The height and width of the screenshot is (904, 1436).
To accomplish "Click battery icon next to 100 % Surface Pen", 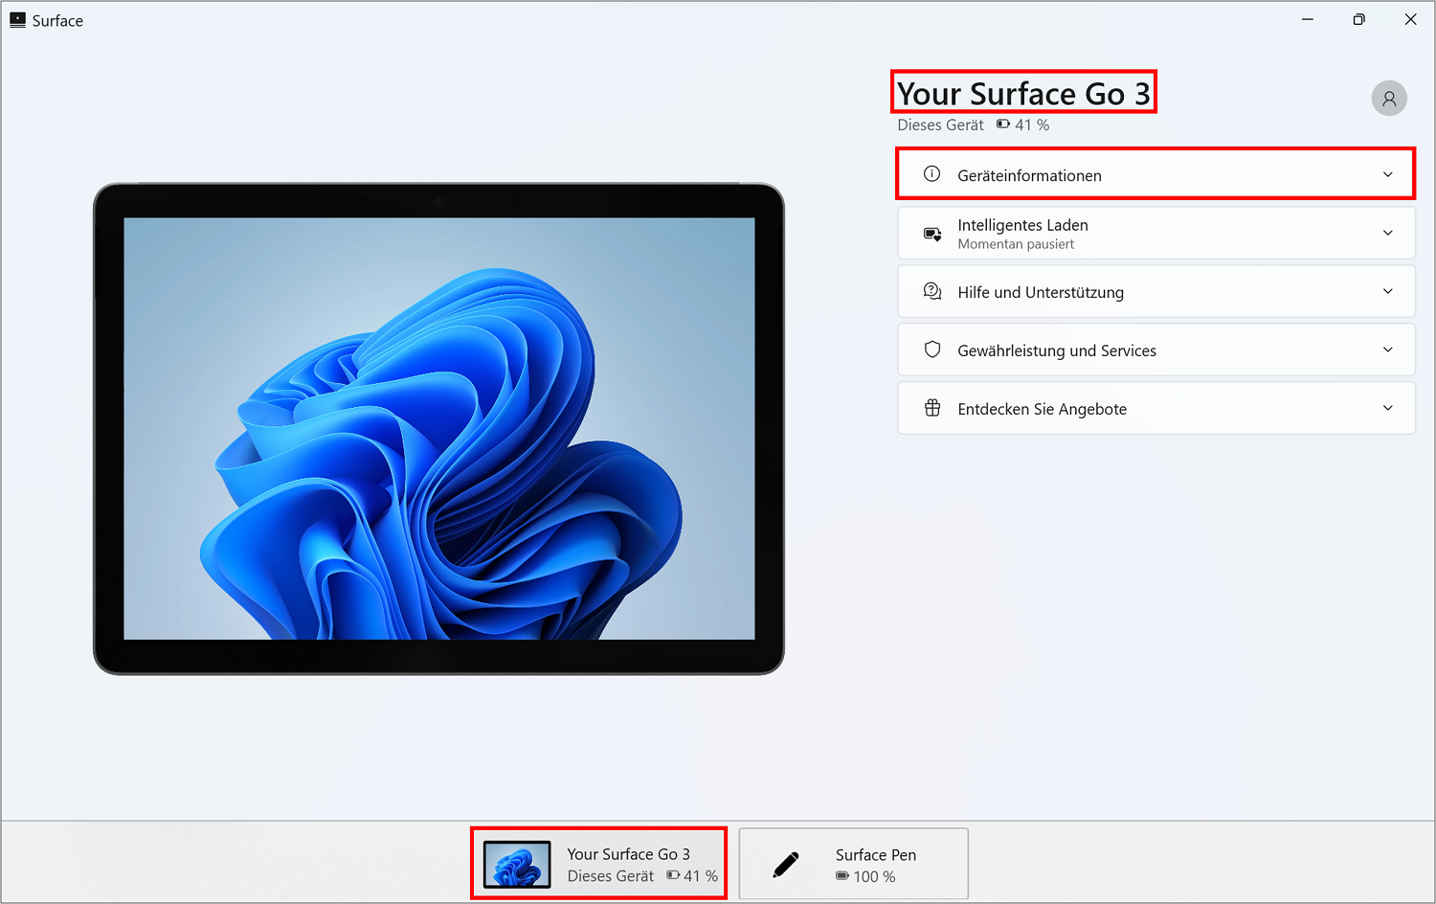I will click(842, 876).
